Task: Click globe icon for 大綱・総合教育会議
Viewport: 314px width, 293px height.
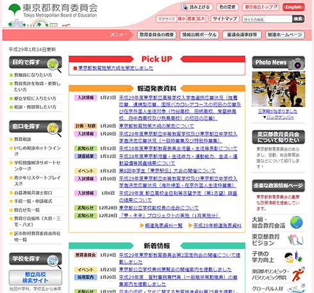Action: [296, 222]
